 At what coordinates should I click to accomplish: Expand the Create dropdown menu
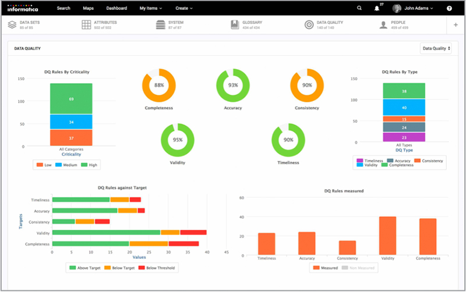(184, 8)
